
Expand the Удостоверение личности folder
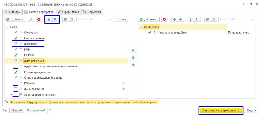point(11,95)
